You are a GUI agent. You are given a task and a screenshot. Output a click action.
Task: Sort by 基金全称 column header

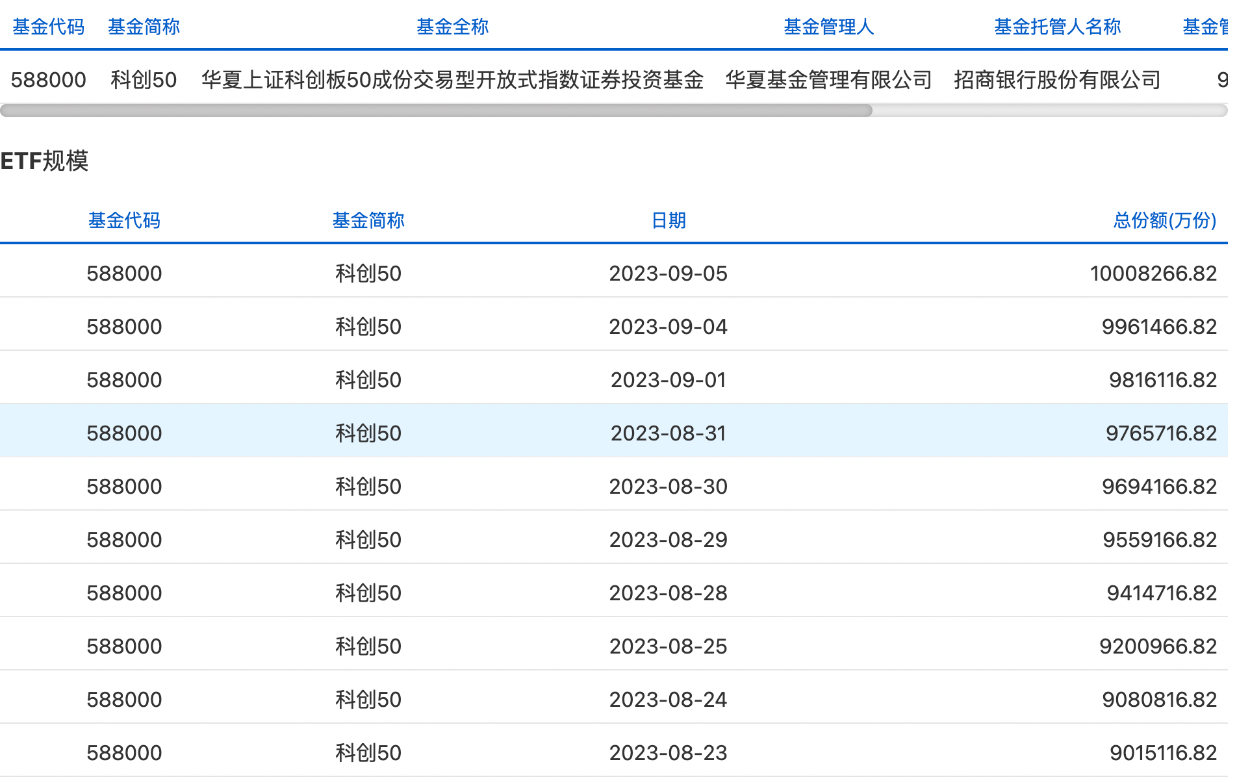453,27
